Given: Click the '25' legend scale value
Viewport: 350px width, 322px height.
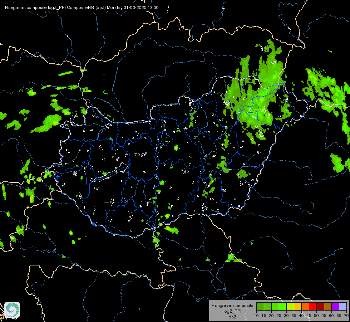Looking at the screenshot, I should coord(279,316).
